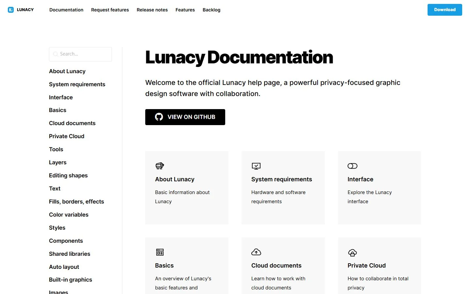Open Shared libraries in the sidebar
The width and height of the screenshot is (470, 294).
click(x=70, y=254)
